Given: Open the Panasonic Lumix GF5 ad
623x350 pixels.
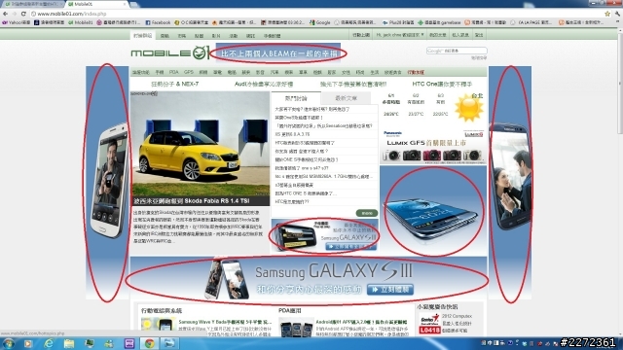Looking at the screenshot, I should pyautogui.click(x=433, y=146).
